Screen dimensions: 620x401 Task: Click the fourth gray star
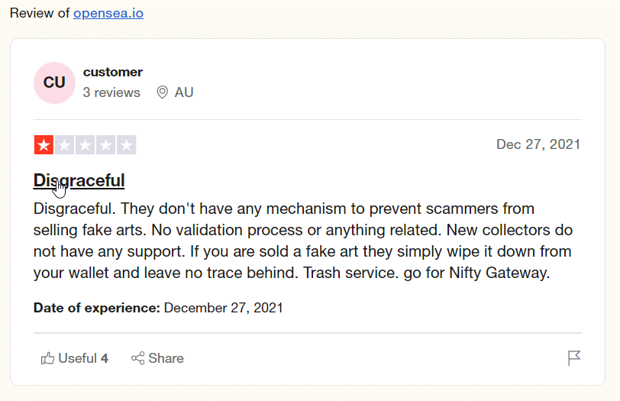[x=105, y=145]
